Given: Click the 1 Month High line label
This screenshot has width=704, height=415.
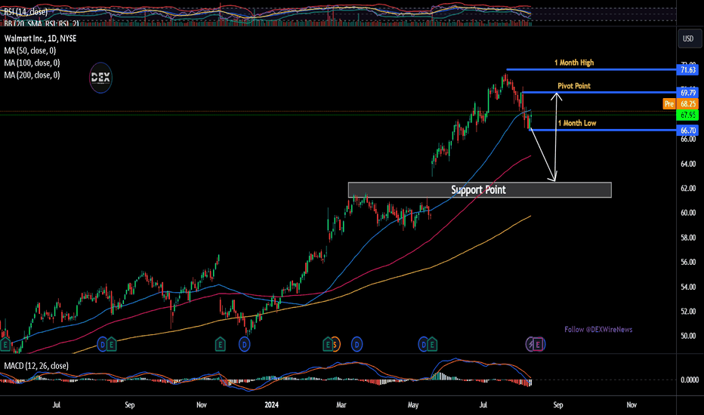Looking at the screenshot, I should click(574, 63).
